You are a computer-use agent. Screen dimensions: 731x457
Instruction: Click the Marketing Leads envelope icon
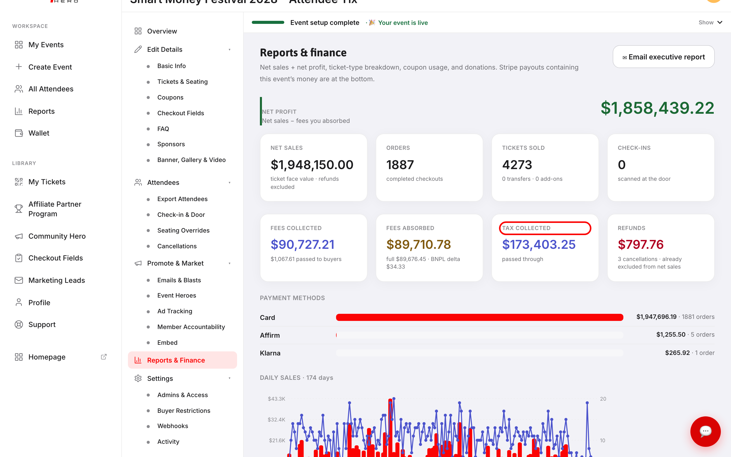[x=19, y=280]
